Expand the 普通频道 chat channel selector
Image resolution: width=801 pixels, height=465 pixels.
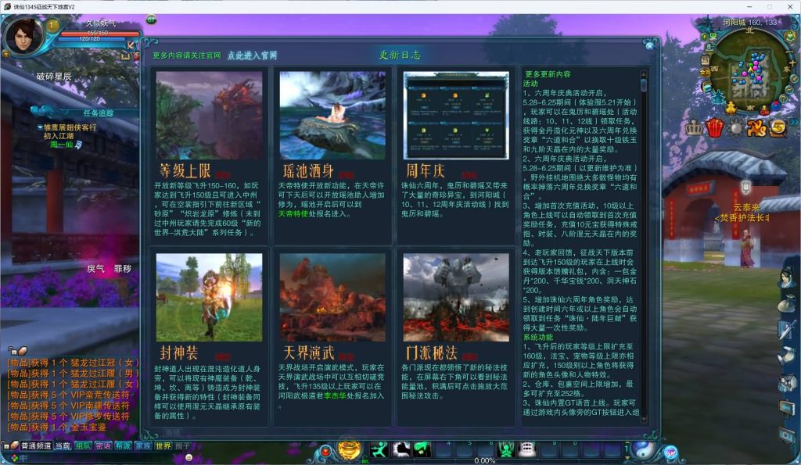pos(36,444)
